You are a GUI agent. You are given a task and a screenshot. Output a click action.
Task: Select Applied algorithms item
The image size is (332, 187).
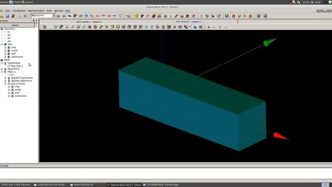21,81
